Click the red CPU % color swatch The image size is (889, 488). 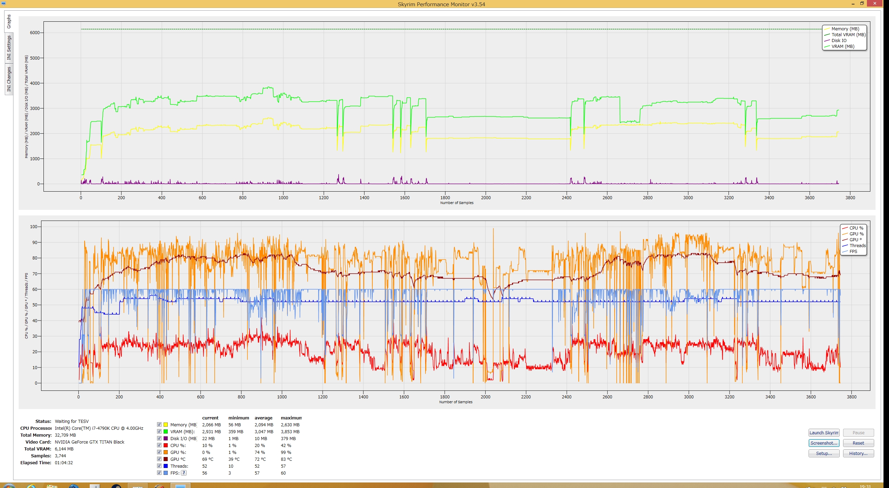coord(166,445)
